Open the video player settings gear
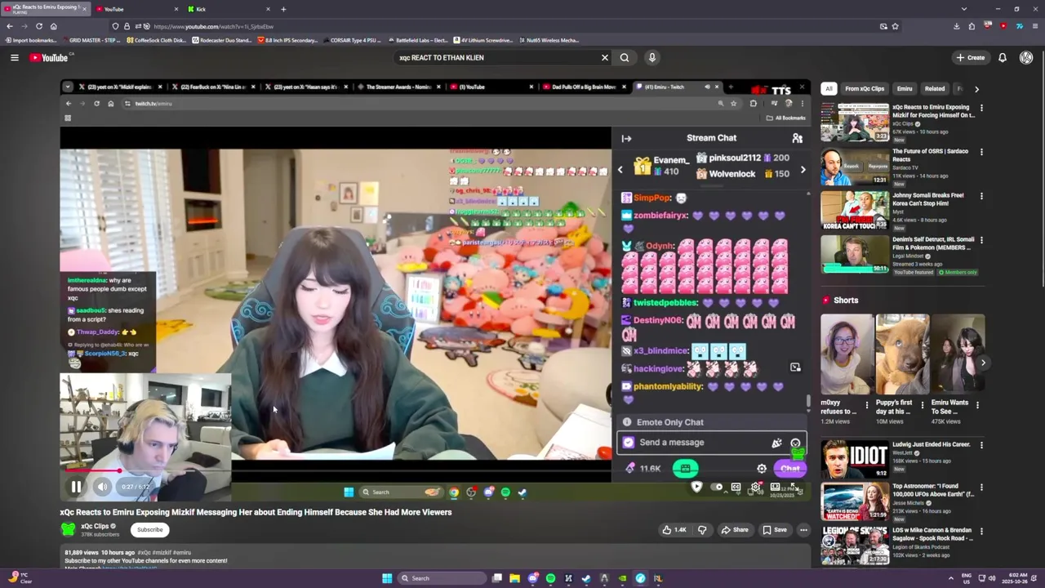1045x588 pixels. pos(755,487)
